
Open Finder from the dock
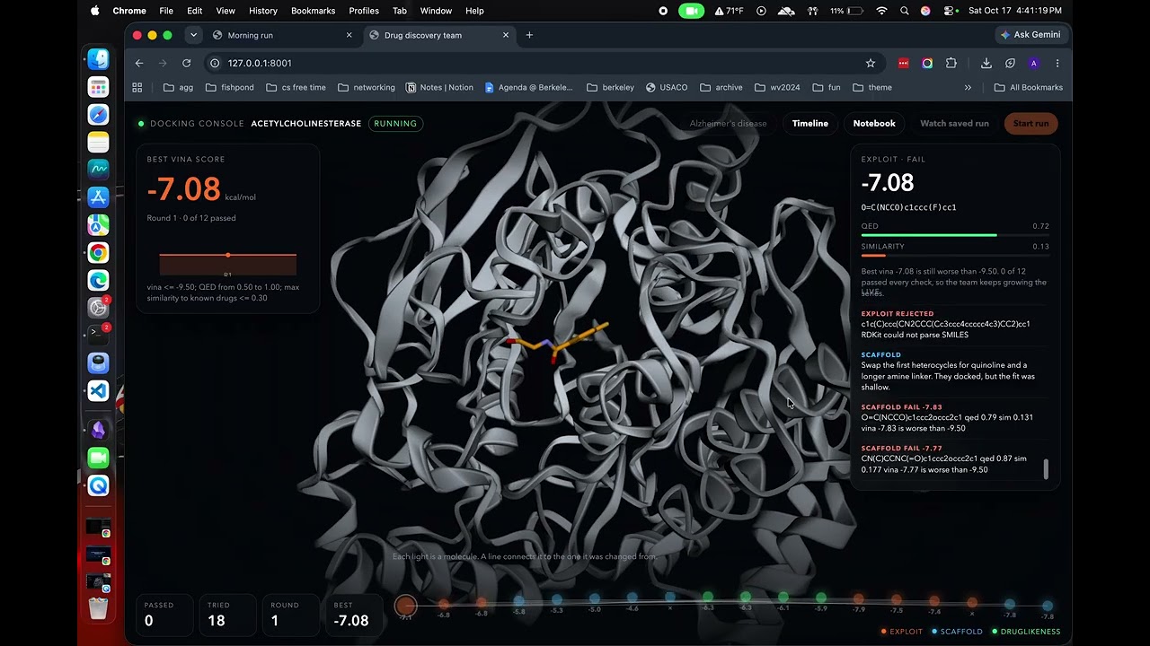click(x=98, y=59)
